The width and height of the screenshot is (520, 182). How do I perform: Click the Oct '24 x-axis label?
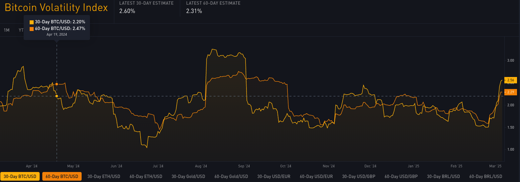tap(286, 166)
